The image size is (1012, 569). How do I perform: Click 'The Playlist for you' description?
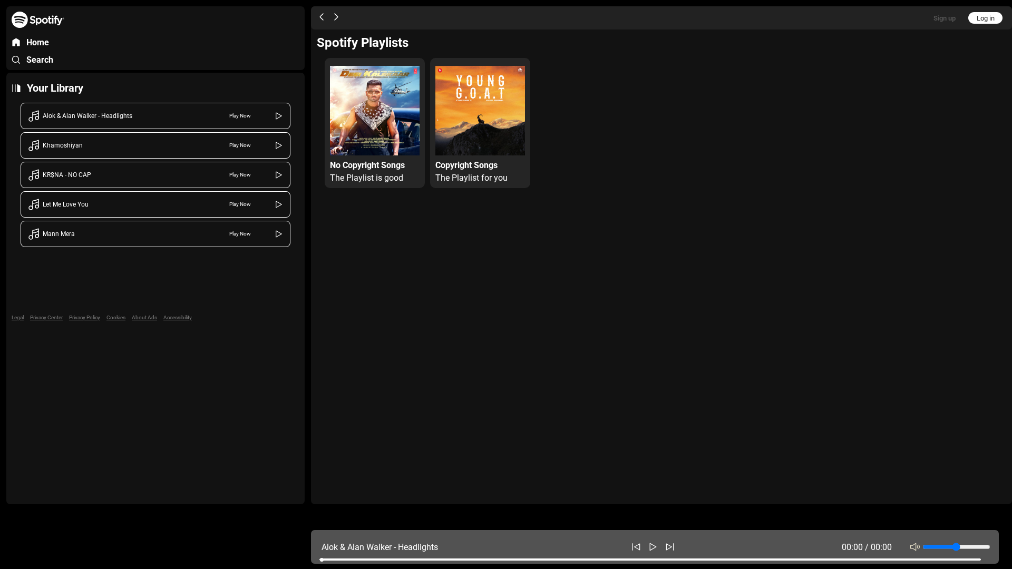(x=471, y=178)
